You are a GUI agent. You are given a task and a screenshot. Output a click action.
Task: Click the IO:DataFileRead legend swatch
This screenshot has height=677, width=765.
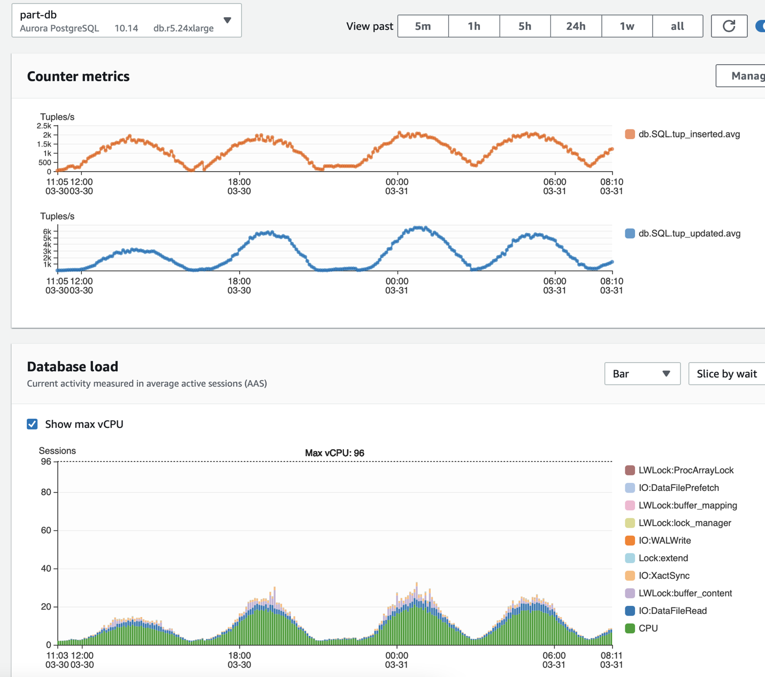[x=630, y=611]
